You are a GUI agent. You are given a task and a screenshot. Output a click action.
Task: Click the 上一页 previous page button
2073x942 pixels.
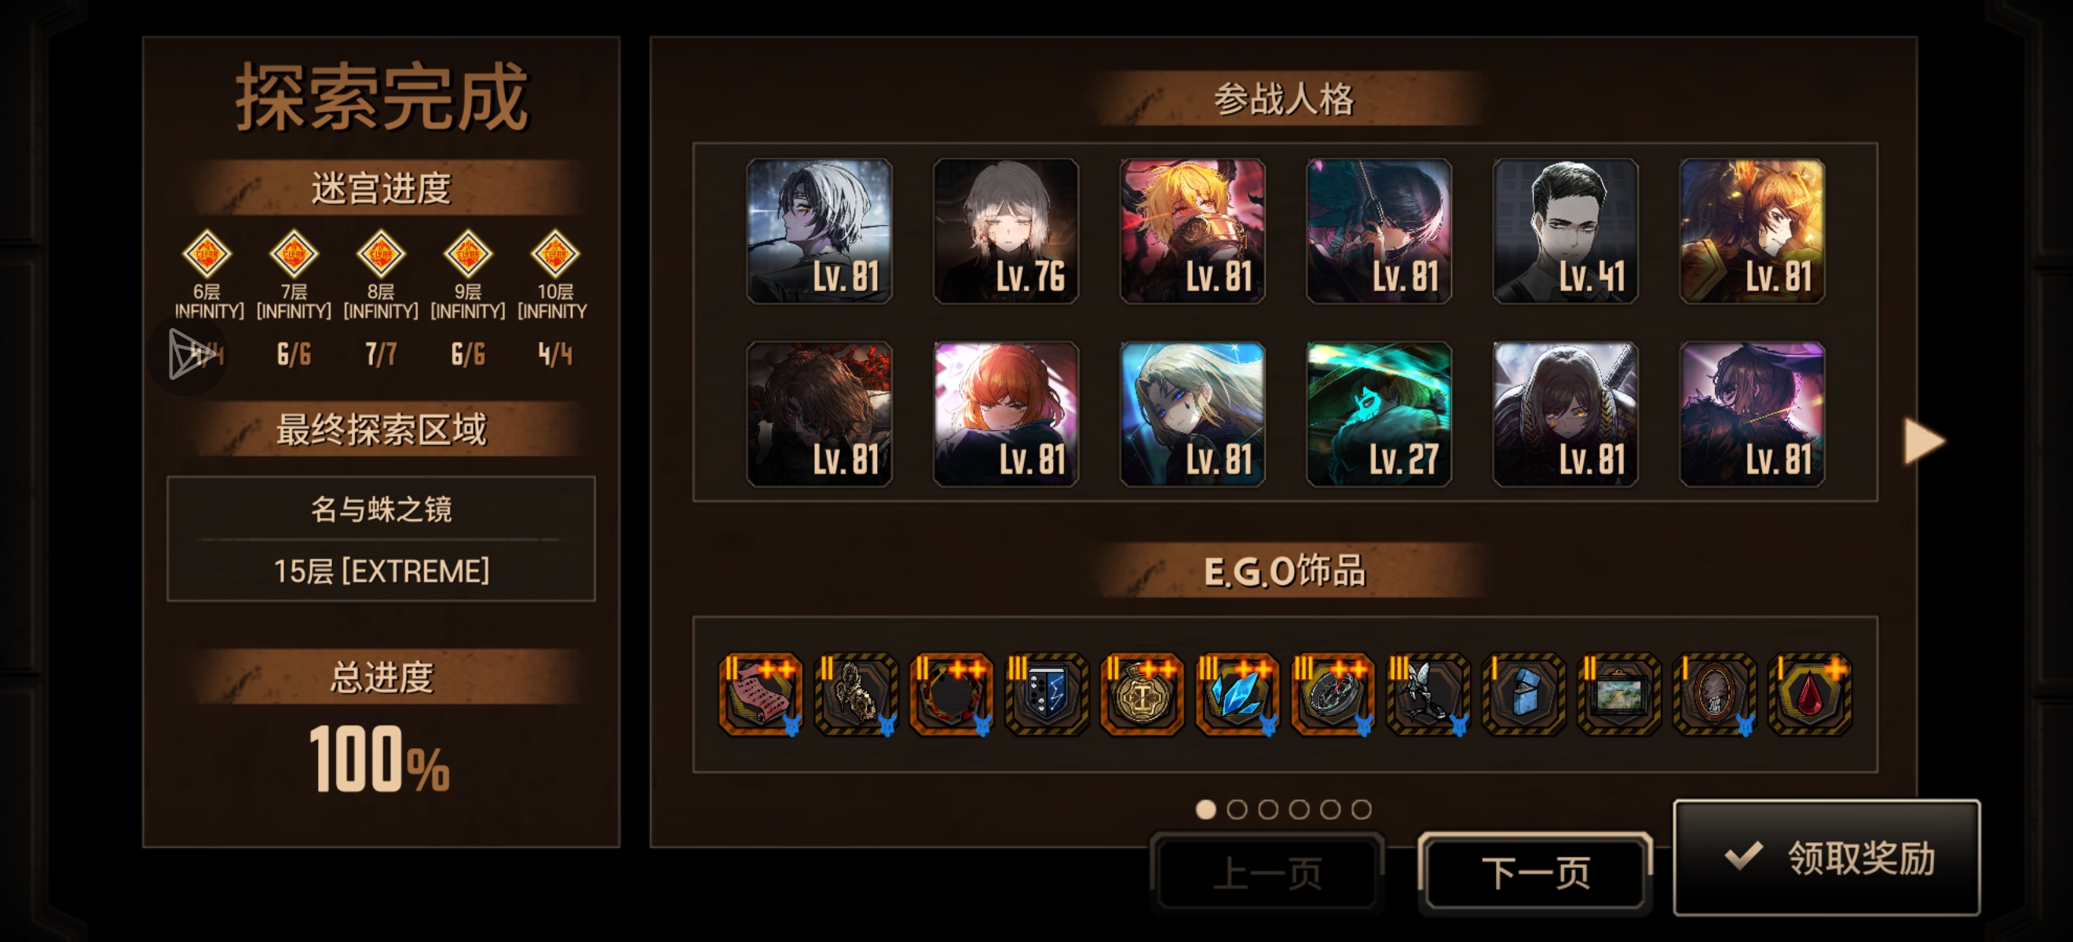tap(1267, 873)
